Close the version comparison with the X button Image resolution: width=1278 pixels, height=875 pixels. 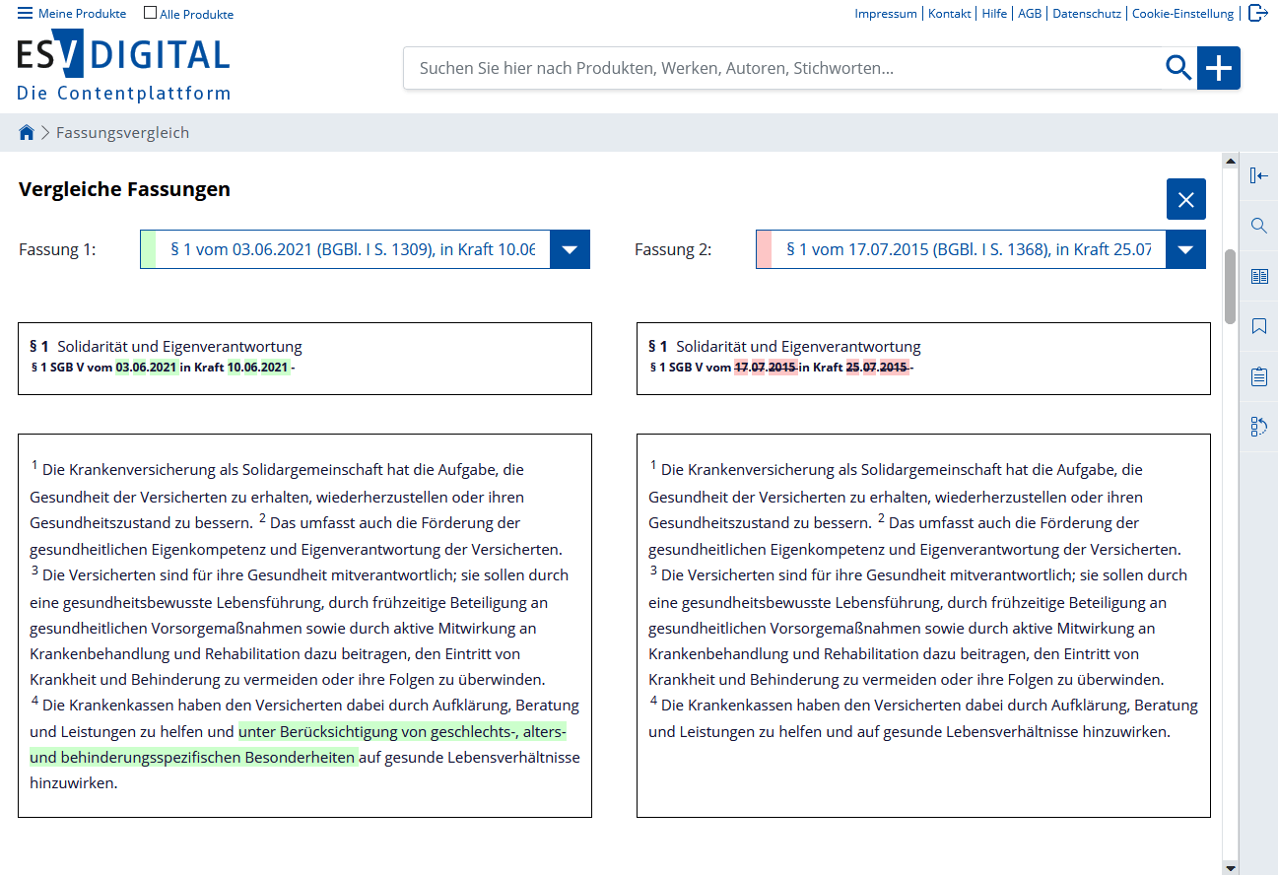click(x=1186, y=200)
